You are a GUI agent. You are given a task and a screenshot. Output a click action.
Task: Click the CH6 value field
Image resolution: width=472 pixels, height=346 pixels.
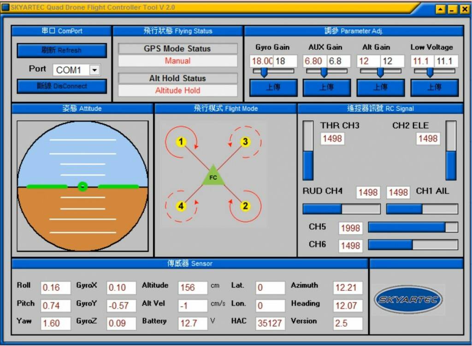[x=350, y=246]
